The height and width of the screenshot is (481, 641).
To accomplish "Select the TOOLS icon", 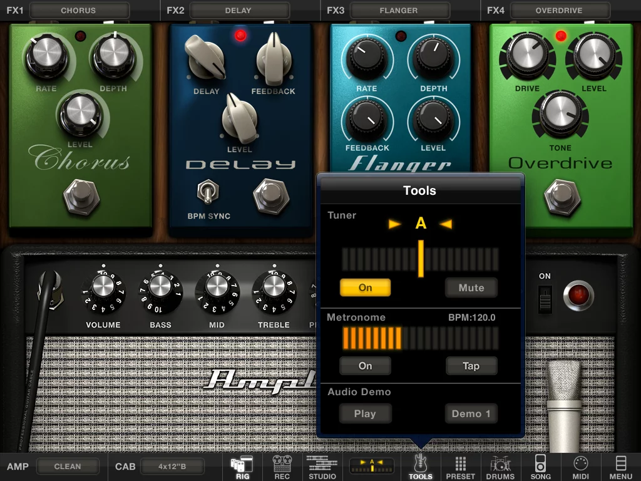I will [421, 466].
